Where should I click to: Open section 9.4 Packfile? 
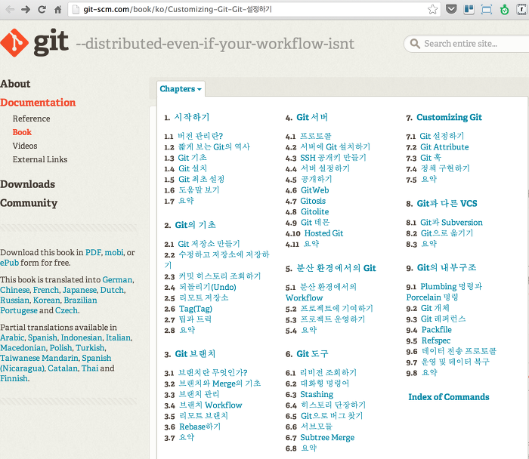(x=437, y=330)
